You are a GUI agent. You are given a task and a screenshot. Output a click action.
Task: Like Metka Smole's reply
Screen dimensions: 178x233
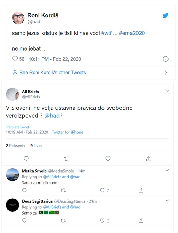pos(102,190)
